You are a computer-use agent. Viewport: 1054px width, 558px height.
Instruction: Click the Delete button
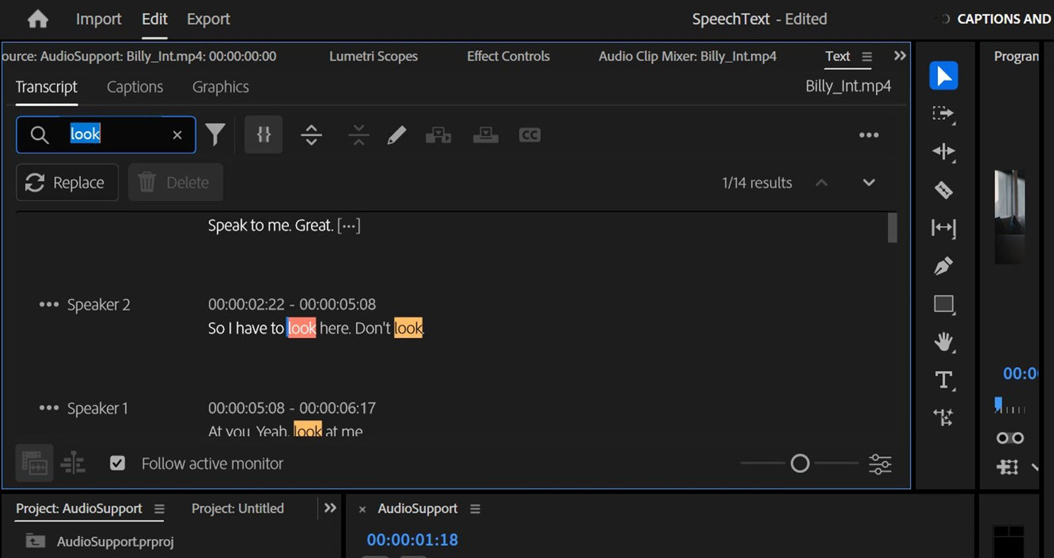pos(176,182)
